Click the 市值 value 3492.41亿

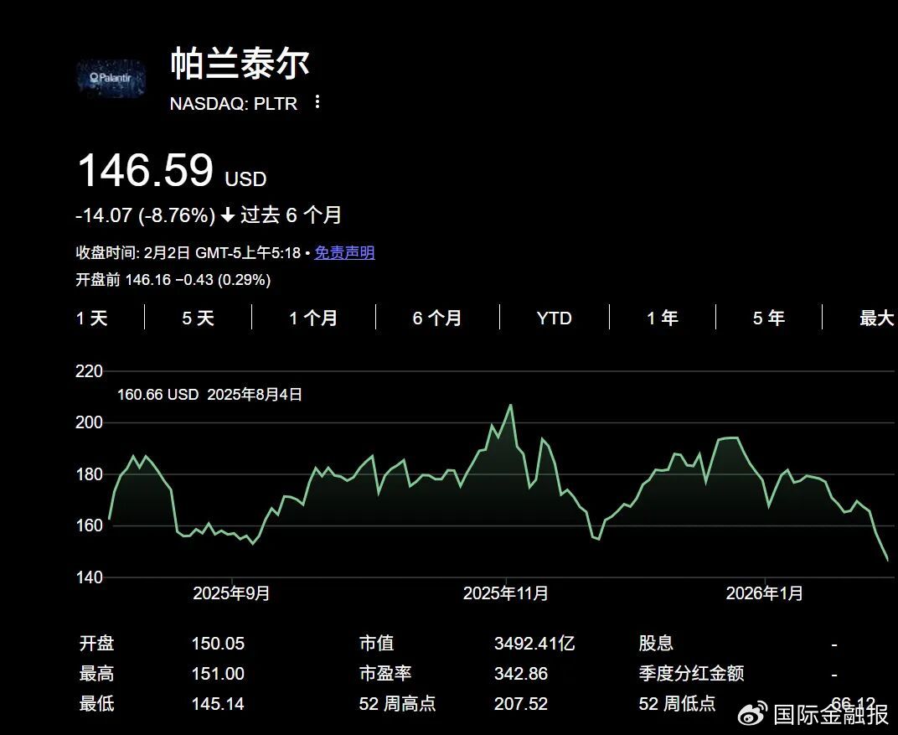tap(534, 644)
